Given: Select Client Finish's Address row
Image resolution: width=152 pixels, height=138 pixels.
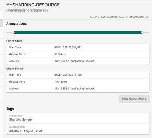Looking at the screenshot, I should click(x=78, y=89).
